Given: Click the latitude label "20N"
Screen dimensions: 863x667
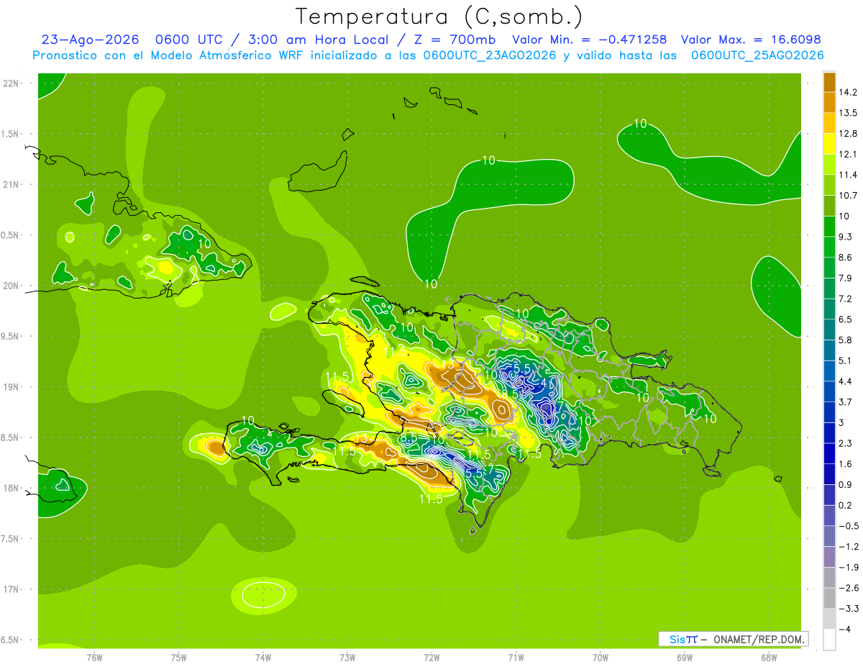Looking at the screenshot, I should tap(12, 286).
